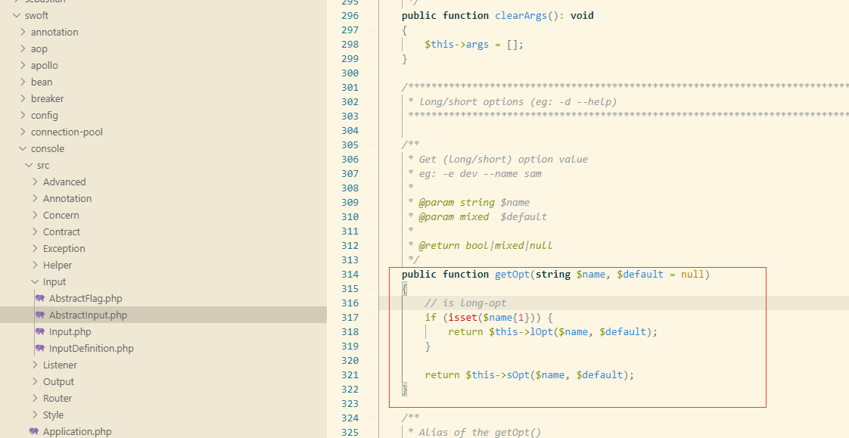The height and width of the screenshot is (438, 849).
Task: Expand the Advanced folder chevron
Action: click(x=36, y=182)
